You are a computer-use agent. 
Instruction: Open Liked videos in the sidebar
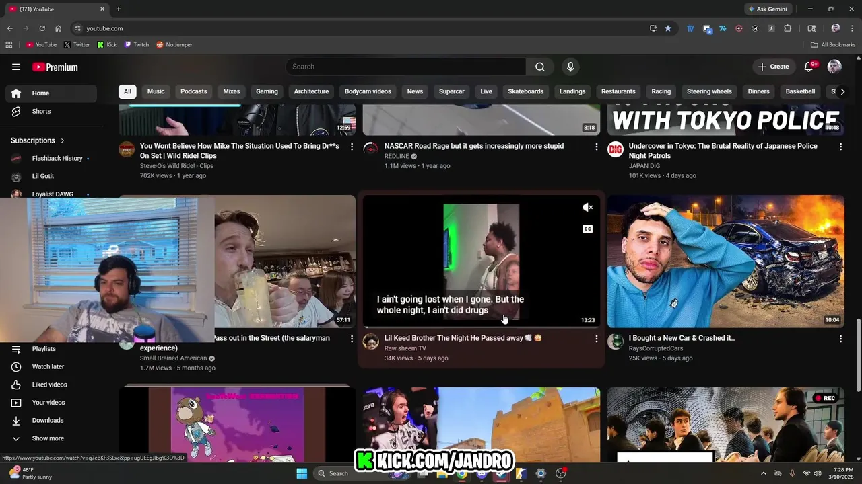coord(51,385)
